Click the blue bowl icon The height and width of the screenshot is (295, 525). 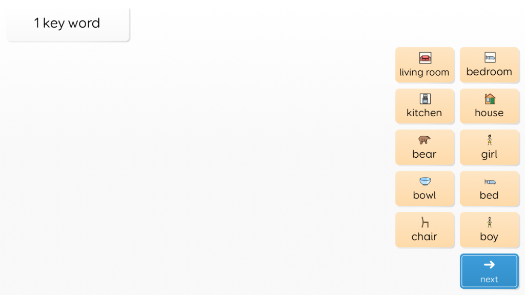[x=425, y=181]
